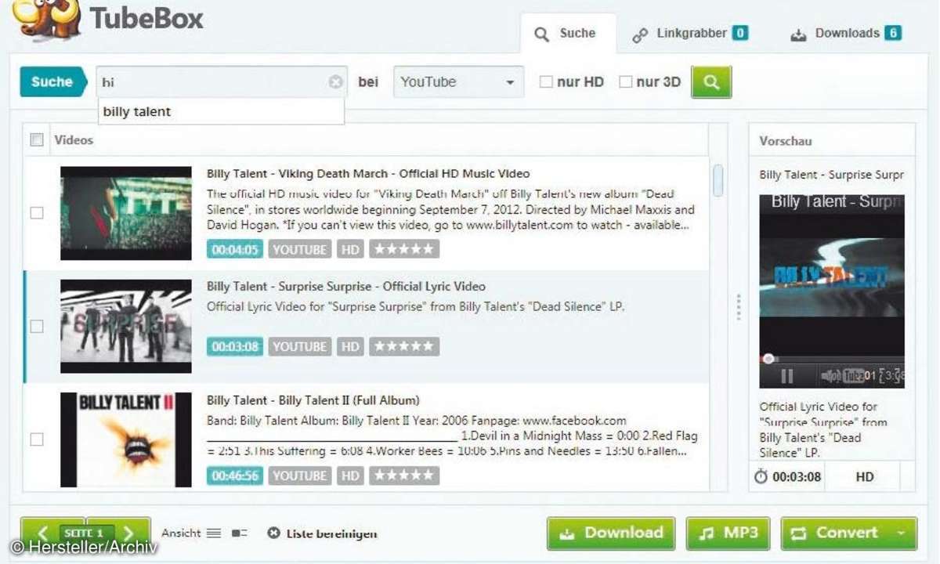Click Liste bereinigen
This screenshot has width=940, height=564.
(x=322, y=533)
